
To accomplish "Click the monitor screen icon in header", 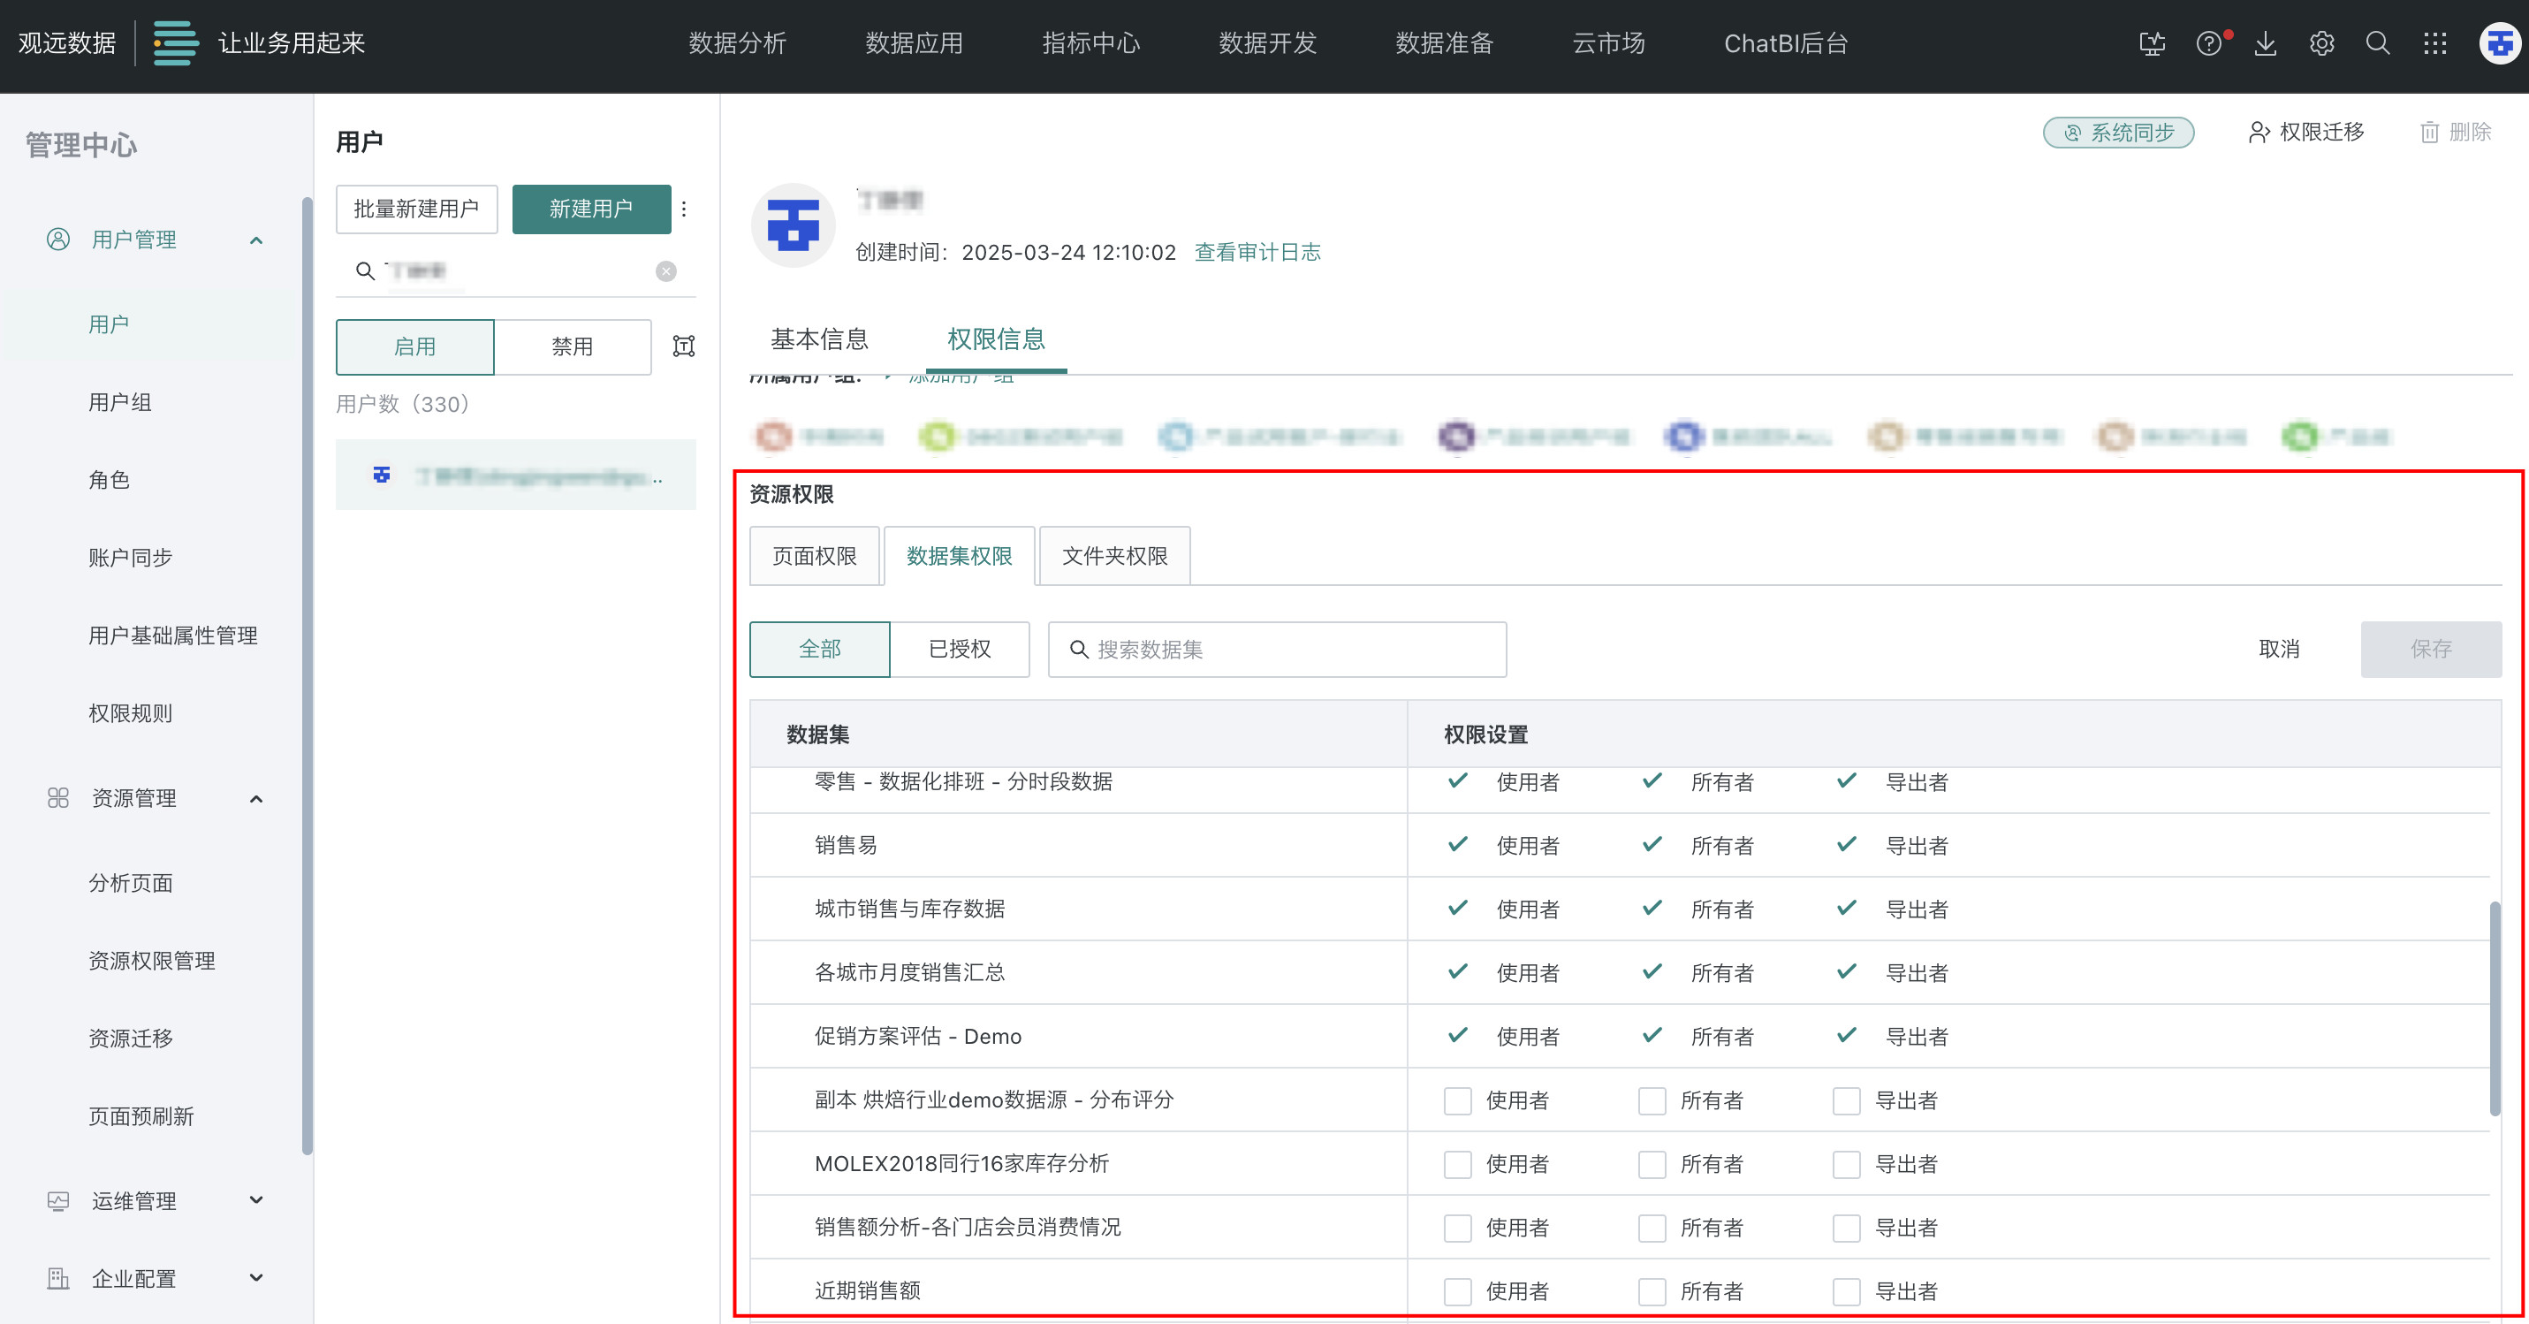I will point(2152,43).
